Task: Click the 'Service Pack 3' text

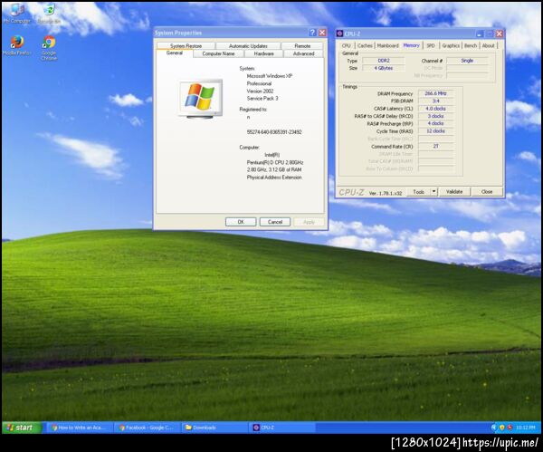Action: coord(262,99)
